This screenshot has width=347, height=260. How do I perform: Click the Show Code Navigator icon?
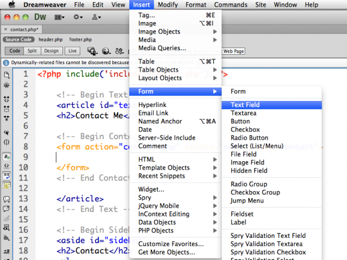7,85
